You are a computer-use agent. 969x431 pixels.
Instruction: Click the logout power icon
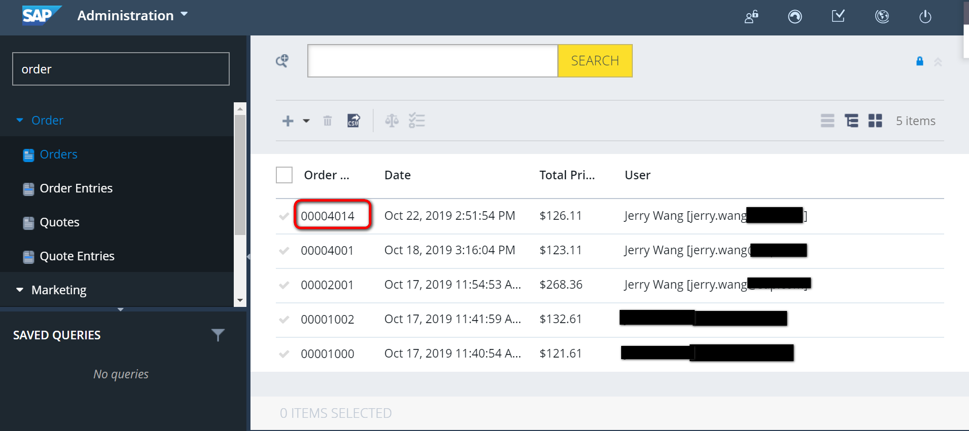point(925,17)
